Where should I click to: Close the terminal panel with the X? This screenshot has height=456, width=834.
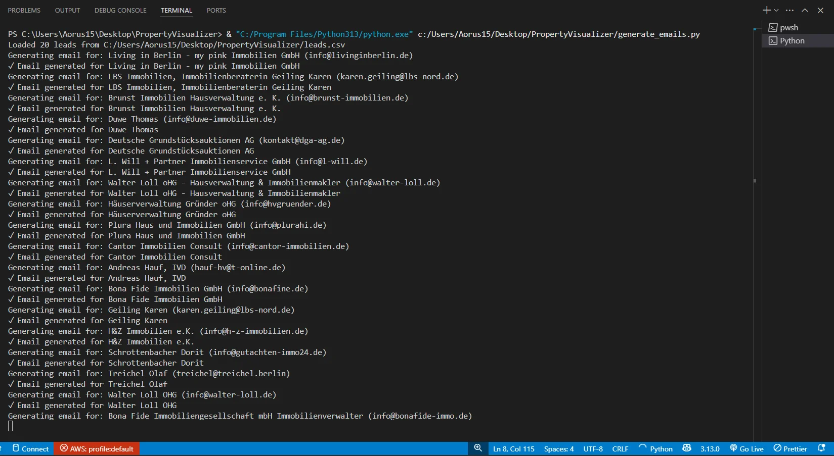[820, 11]
